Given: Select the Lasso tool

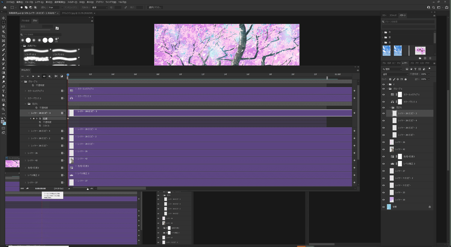Looking at the screenshot, I should [x=3, y=27].
